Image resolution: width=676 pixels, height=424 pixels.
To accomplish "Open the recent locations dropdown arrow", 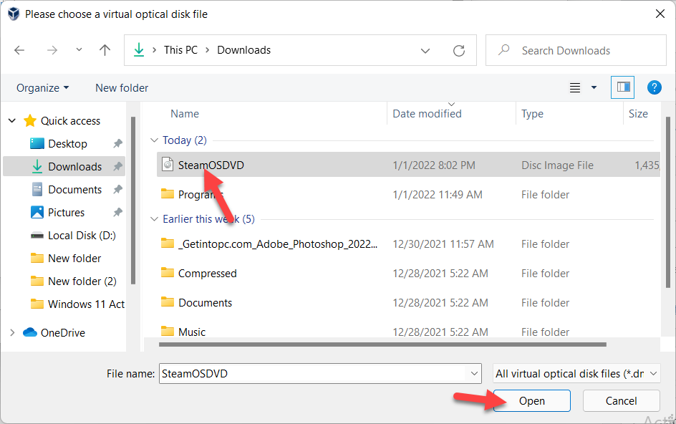I will (79, 50).
